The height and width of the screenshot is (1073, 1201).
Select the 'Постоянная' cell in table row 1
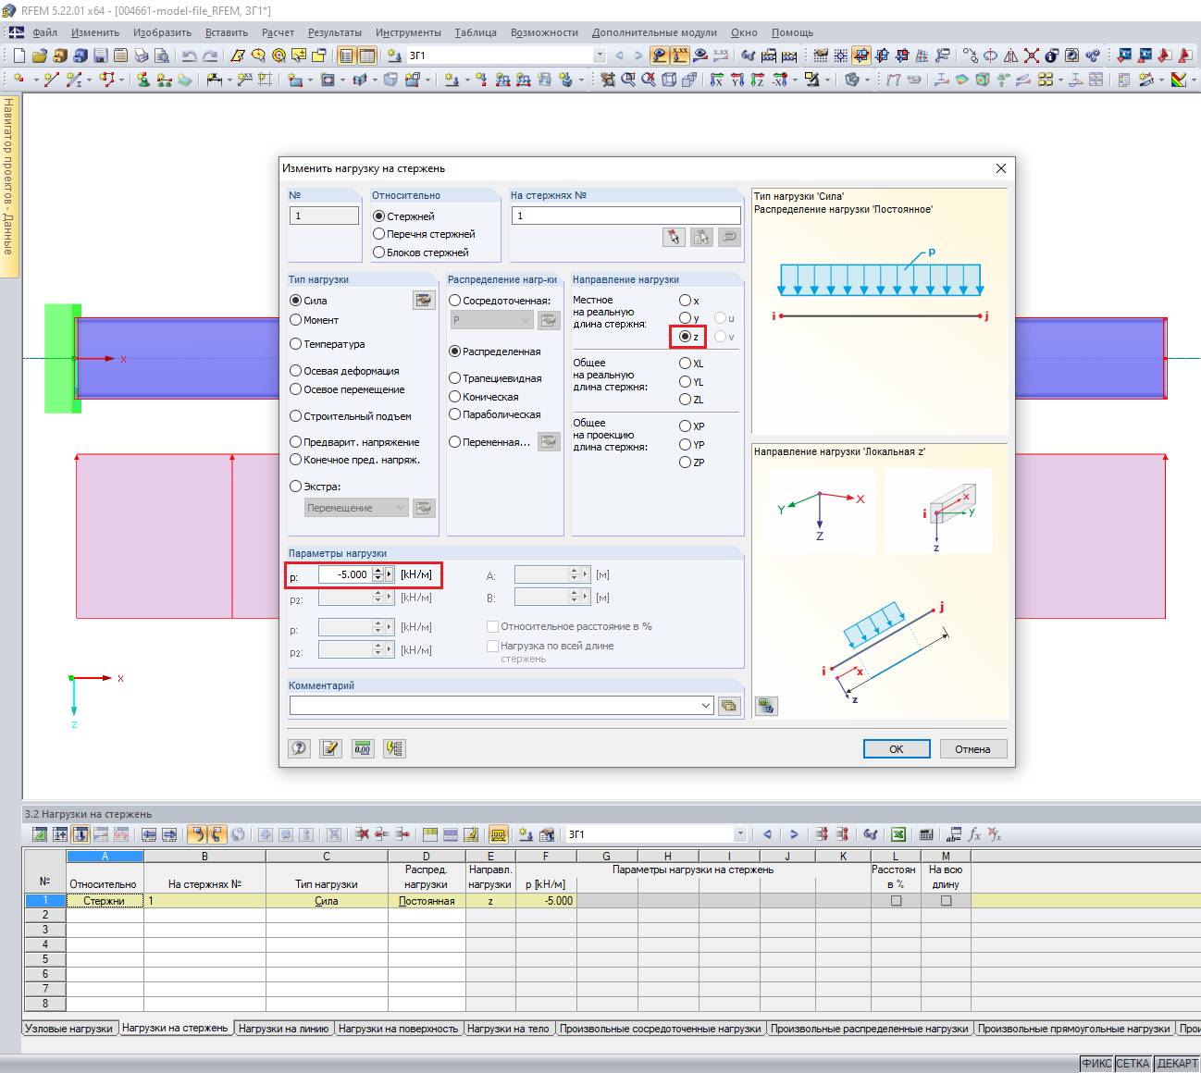(427, 900)
